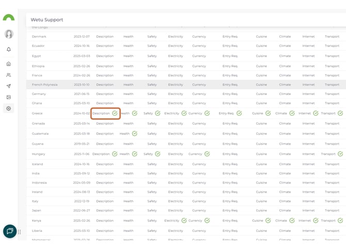This screenshot has width=346, height=249.
Task: Open Egypt Safety link
Action: [x=152, y=56]
